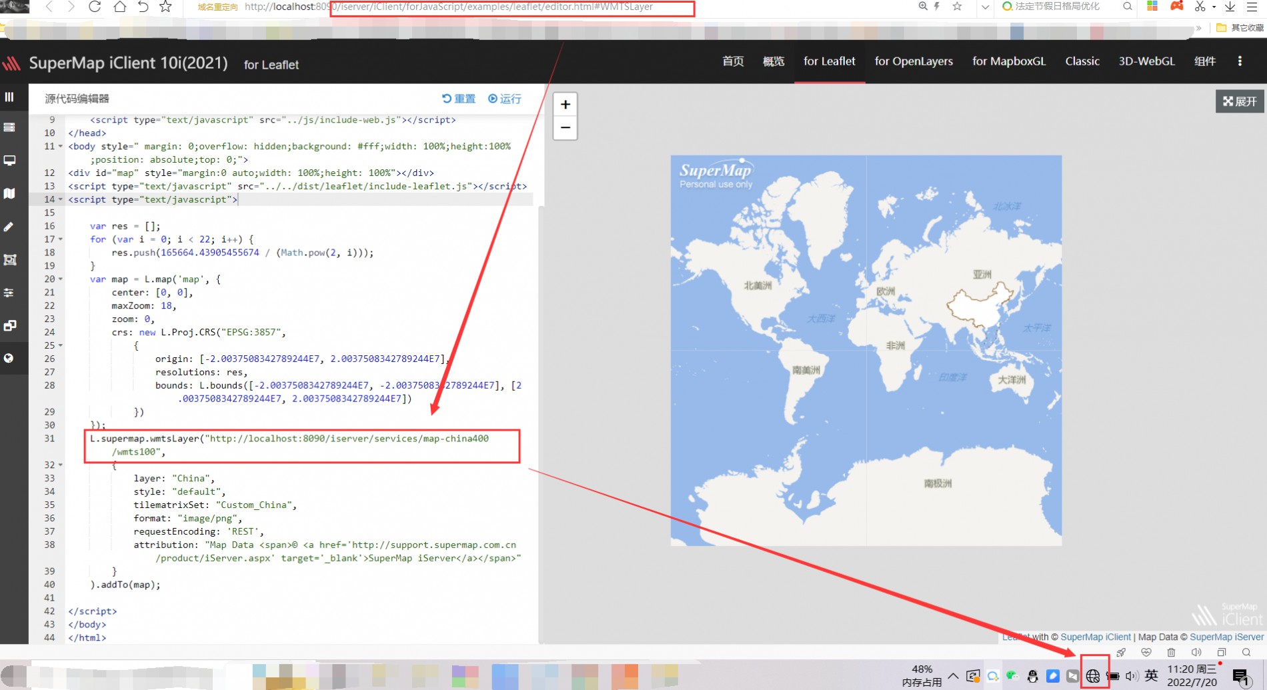The image size is (1267, 690).
Task: Collapse the code fold at line 11
Action: 61,146
